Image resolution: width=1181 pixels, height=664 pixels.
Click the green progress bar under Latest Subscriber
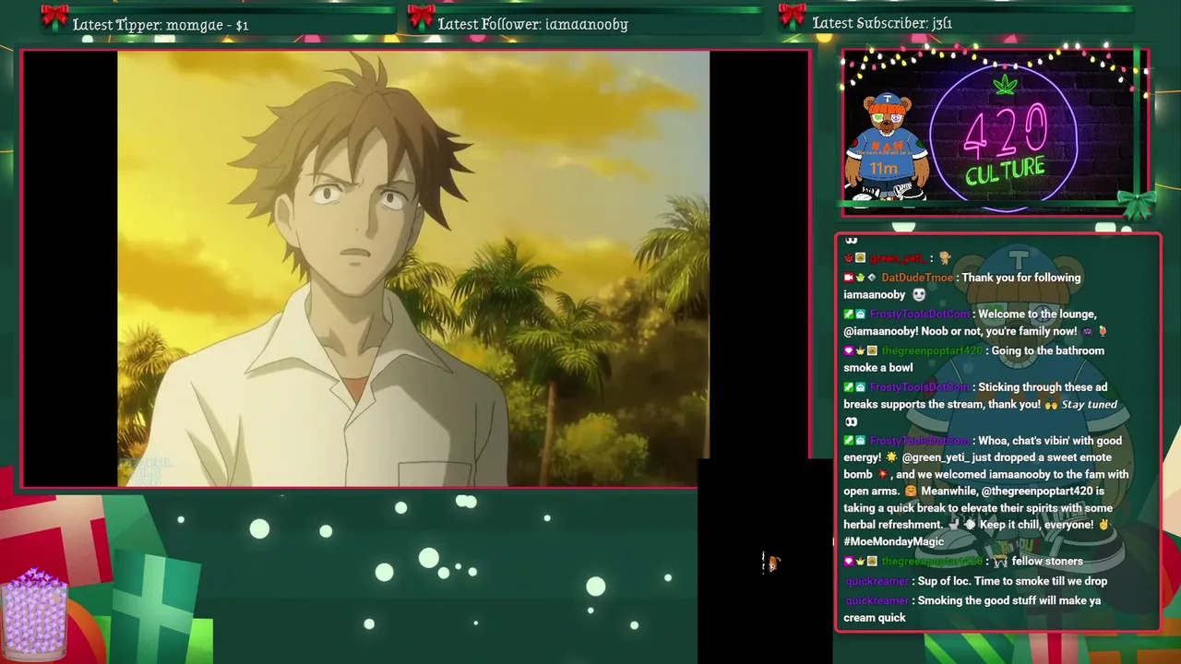coord(970,10)
